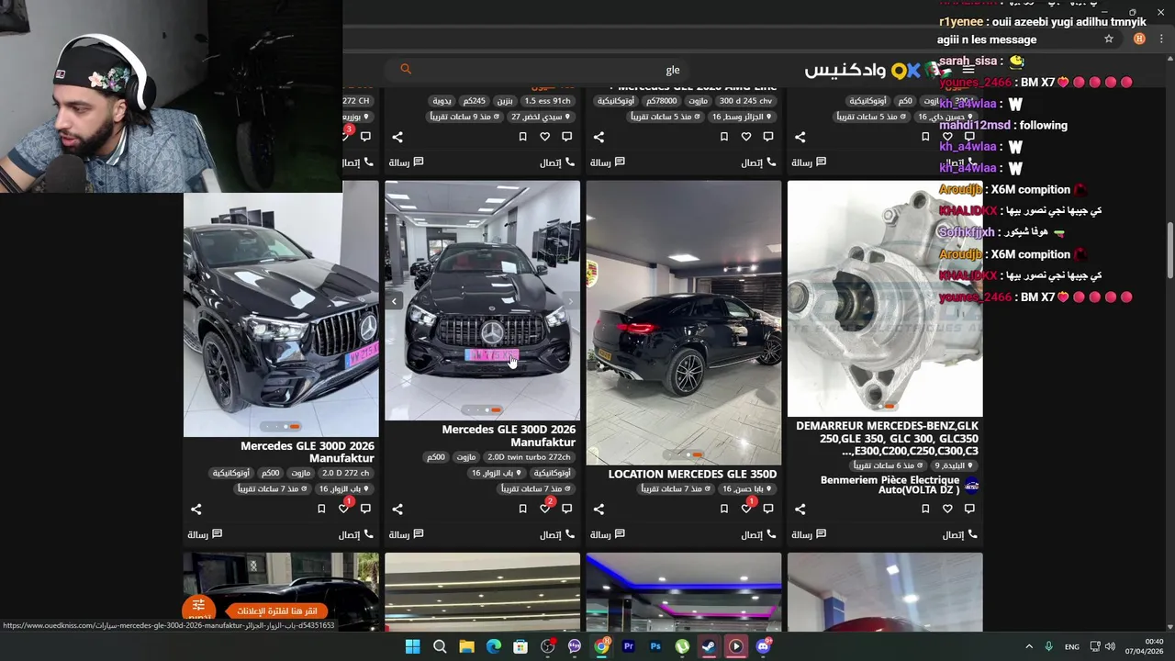The width and height of the screenshot is (1175, 661).
Task: Open comments on the 1.5 ess 91ch listing
Action: pyautogui.click(x=566, y=137)
